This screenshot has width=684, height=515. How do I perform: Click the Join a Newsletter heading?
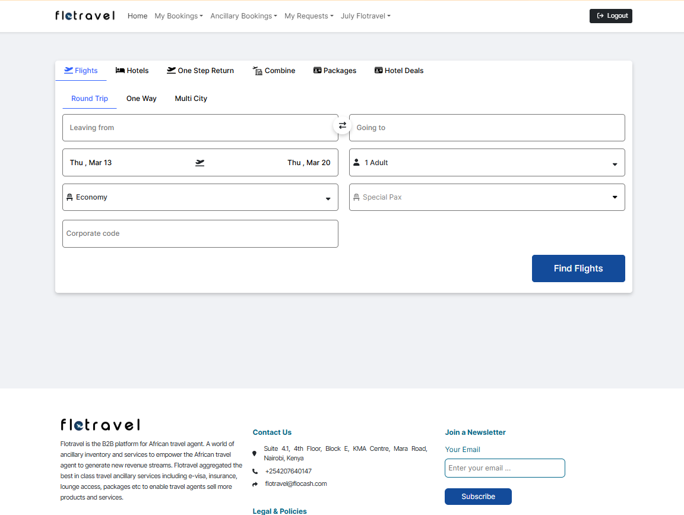[475, 432]
